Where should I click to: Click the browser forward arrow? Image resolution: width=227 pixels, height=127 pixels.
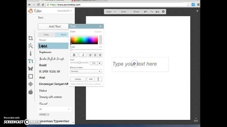point(34,5)
